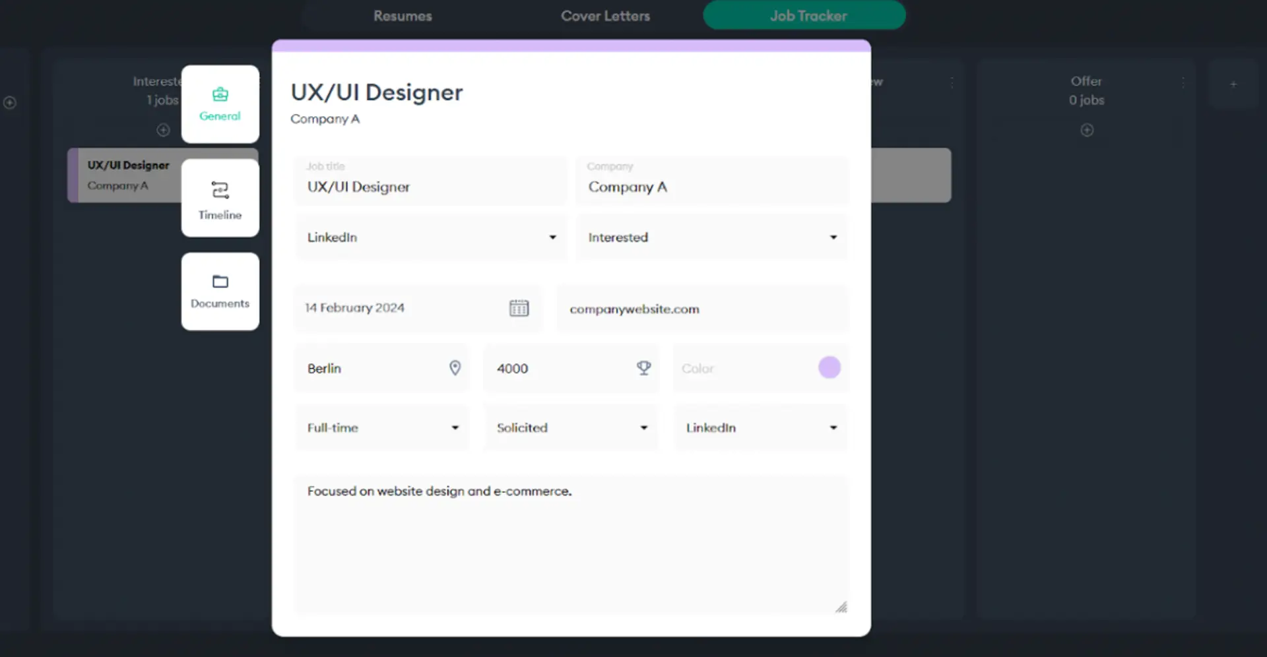Open the General briefcase section
Image resolution: width=1267 pixels, height=657 pixels.
pyautogui.click(x=220, y=104)
